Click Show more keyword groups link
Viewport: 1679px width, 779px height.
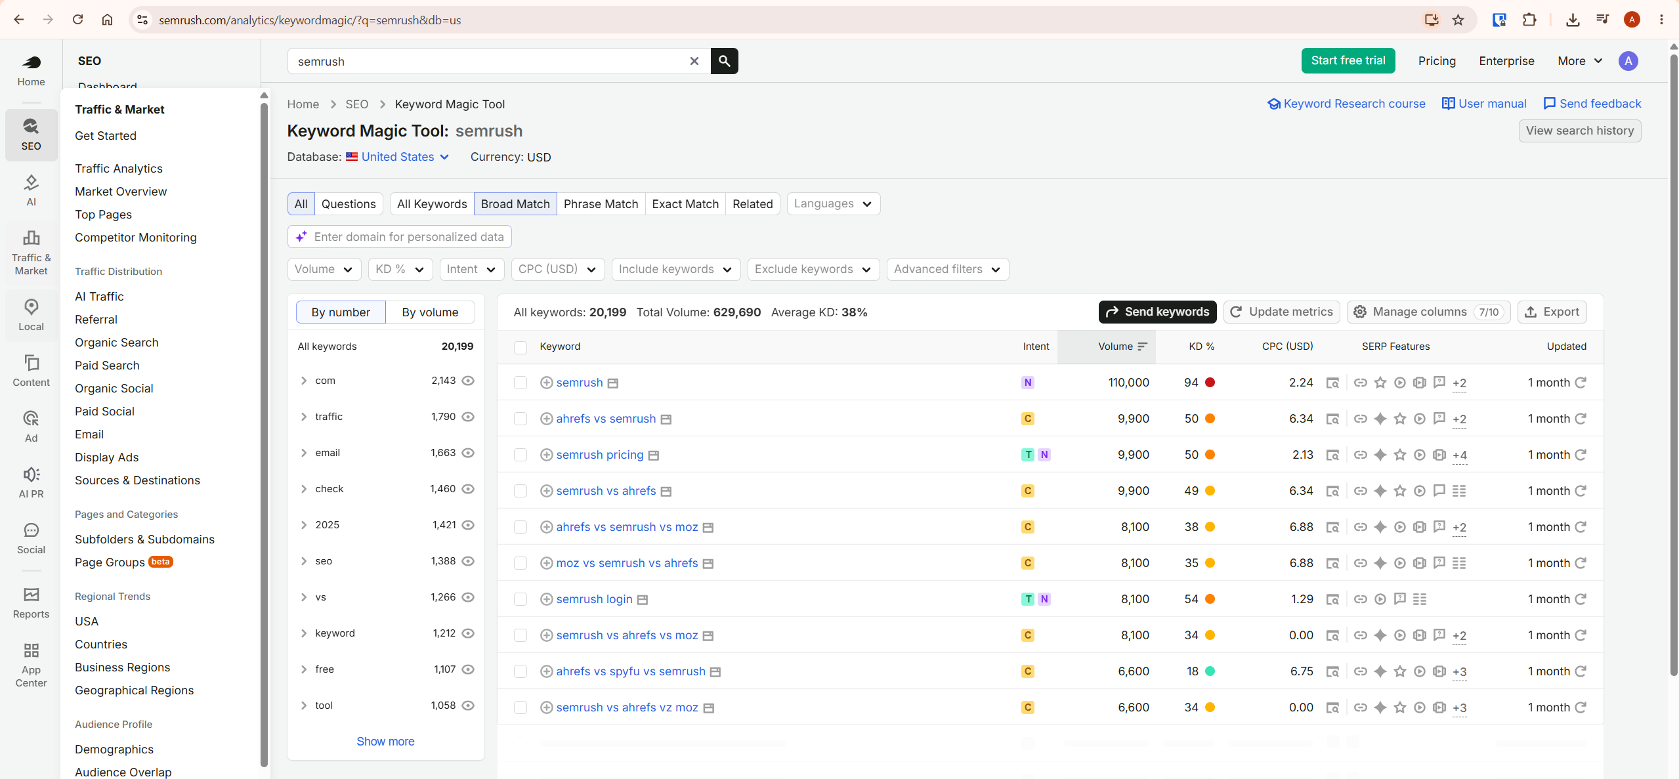coord(385,741)
